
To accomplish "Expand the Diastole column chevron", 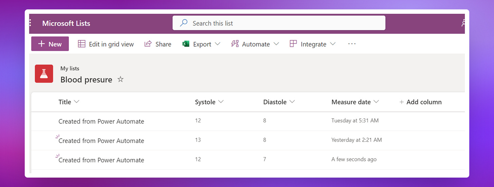I will tap(292, 102).
